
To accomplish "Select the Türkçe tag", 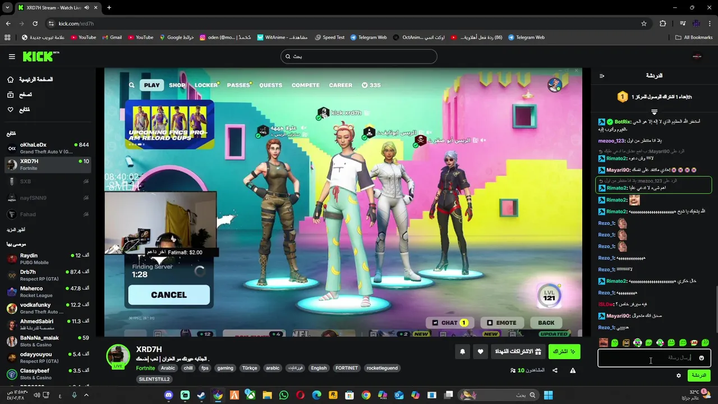I will coord(250,368).
